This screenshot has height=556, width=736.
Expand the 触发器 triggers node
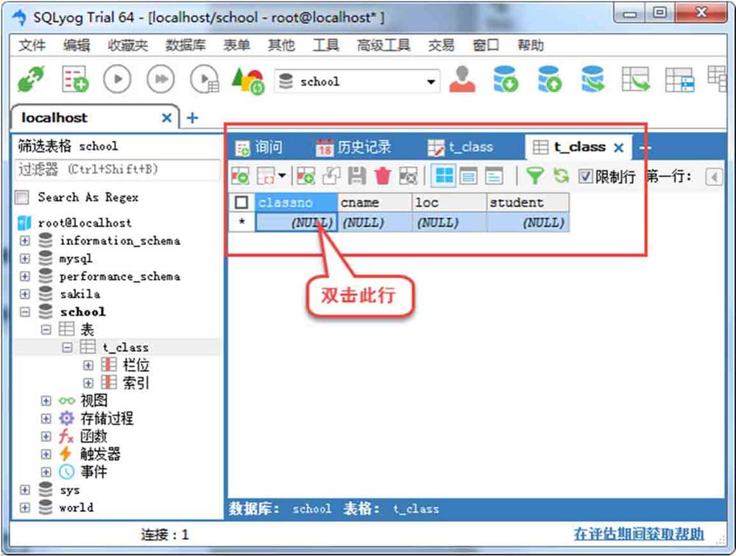coord(46,455)
